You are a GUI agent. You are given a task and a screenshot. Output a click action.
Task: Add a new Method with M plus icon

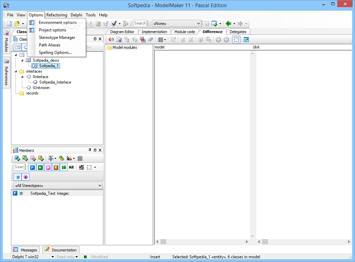25,158
